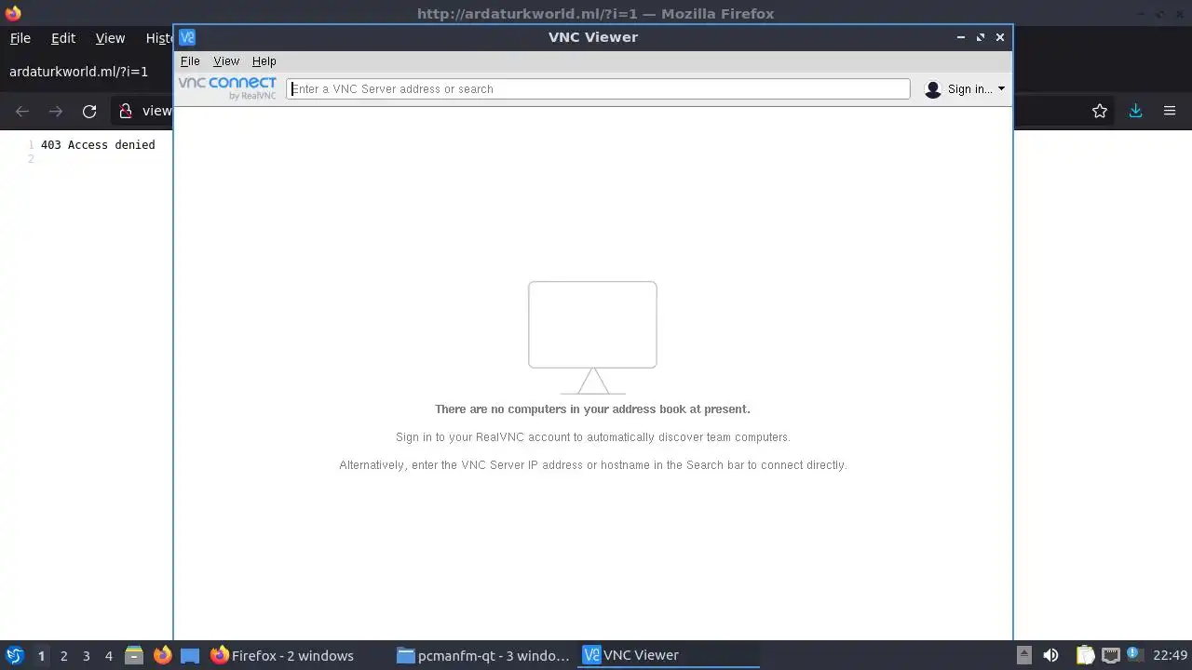
Task: Switch to virtual desktop 2
Action: [63, 656]
